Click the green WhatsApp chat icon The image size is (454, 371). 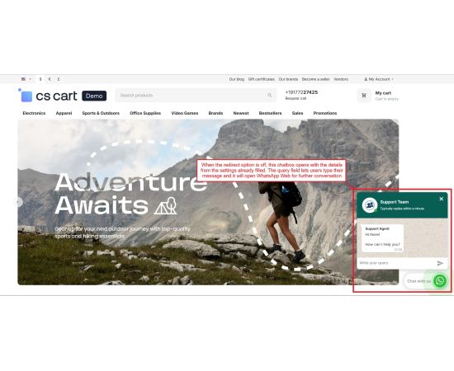pyautogui.click(x=440, y=280)
